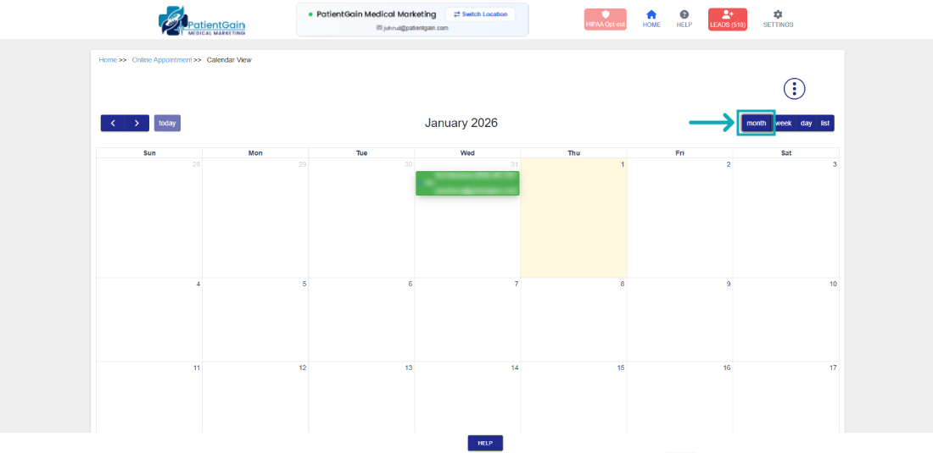Click the January 2026 title
Image resolution: width=933 pixels, height=453 pixels.
point(461,123)
